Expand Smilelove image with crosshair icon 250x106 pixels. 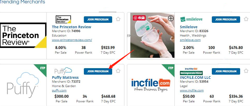point(171,18)
